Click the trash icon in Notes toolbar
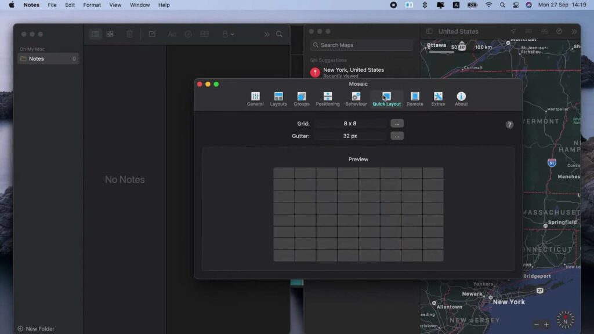The image size is (594, 334). (x=129, y=34)
